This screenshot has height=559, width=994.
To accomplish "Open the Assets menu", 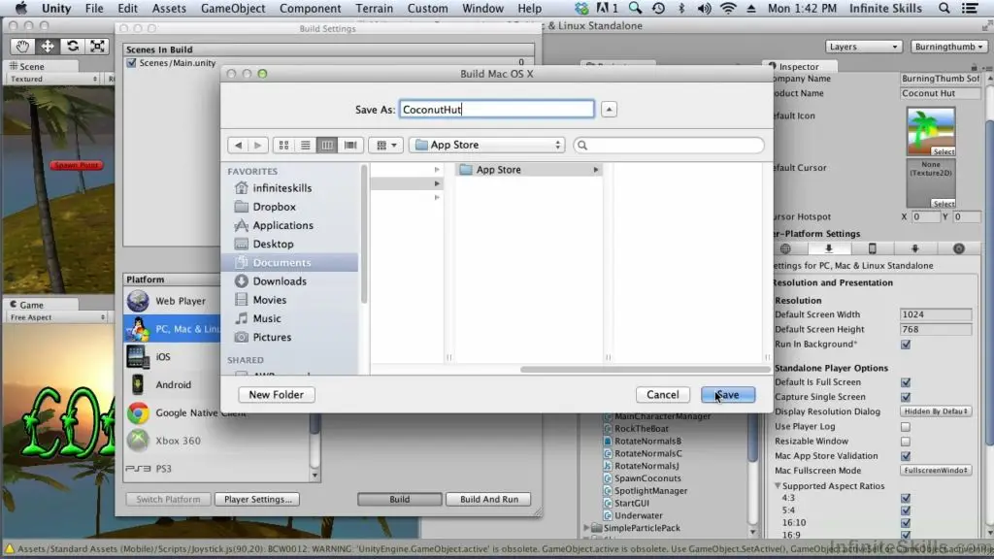I will [169, 8].
